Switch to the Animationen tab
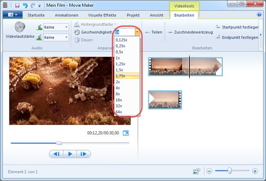Image resolution: width=266 pixels, height=181 pixels. click(66, 15)
